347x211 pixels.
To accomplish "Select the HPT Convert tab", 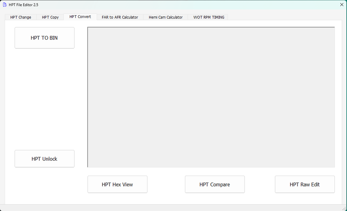I will [80, 17].
